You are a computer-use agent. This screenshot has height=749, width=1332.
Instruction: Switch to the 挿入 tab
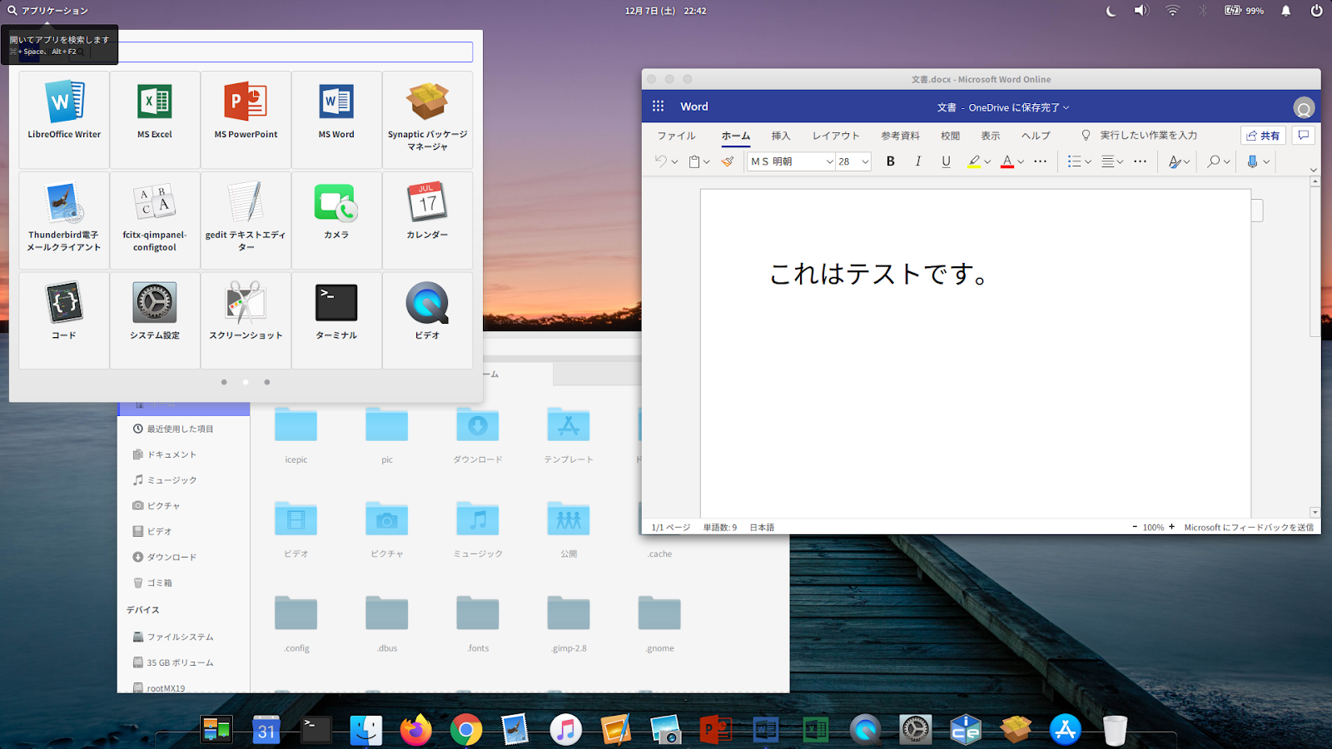tap(781, 136)
